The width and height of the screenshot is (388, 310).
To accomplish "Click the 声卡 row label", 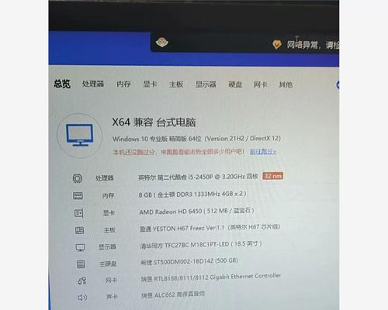I will pos(113,297).
